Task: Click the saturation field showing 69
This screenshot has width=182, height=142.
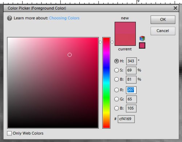Action: (131, 70)
